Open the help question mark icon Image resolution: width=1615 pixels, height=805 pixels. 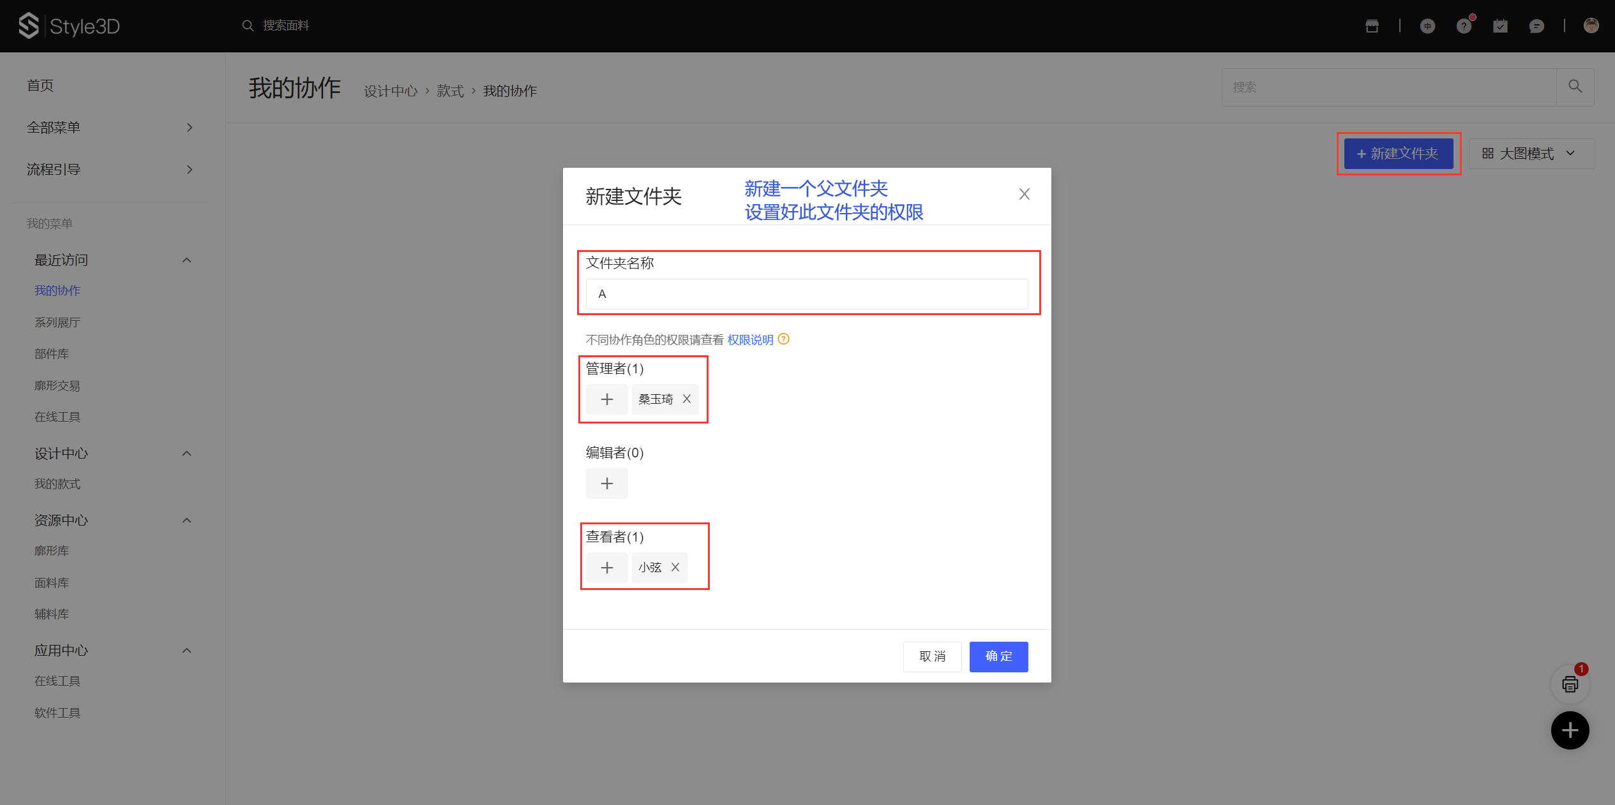pos(1464,26)
